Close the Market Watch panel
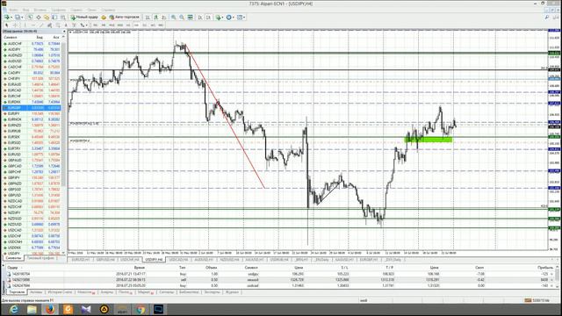The image size is (562, 316). [64, 32]
